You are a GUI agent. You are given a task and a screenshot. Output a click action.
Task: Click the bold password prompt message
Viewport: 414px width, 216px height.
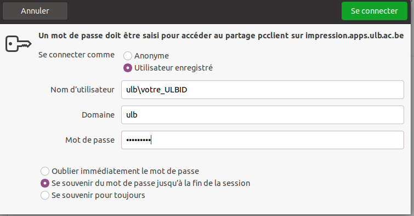point(221,36)
